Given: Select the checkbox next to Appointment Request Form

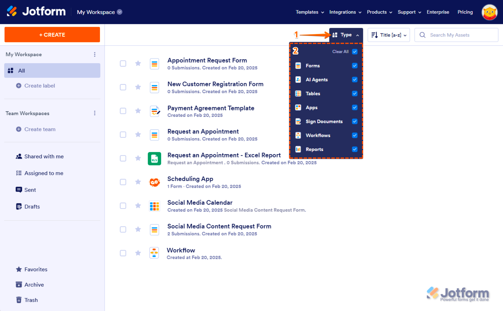Looking at the screenshot, I should tap(123, 63).
